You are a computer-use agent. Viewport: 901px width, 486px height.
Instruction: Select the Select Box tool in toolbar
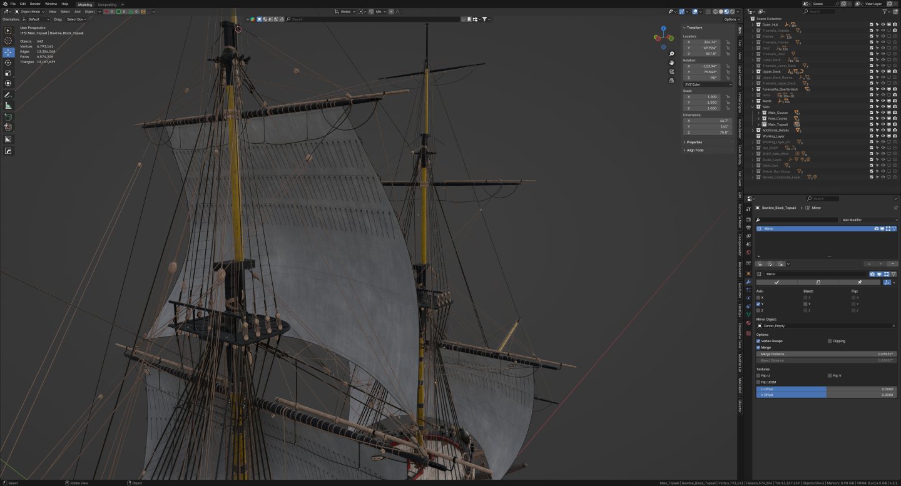pyautogui.click(x=8, y=30)
